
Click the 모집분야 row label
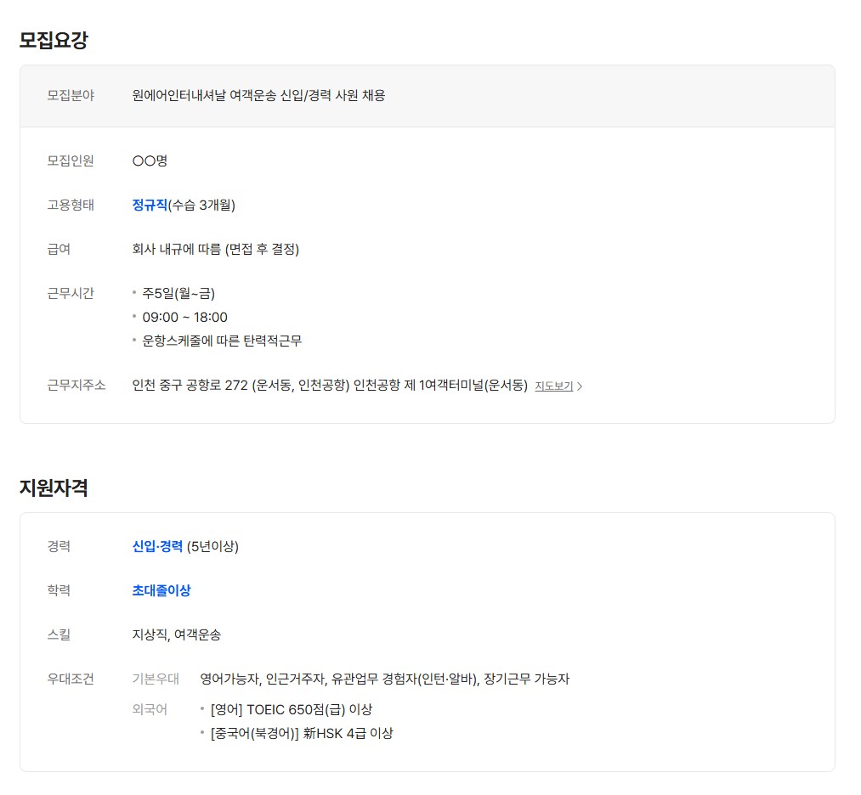[71, 95]
